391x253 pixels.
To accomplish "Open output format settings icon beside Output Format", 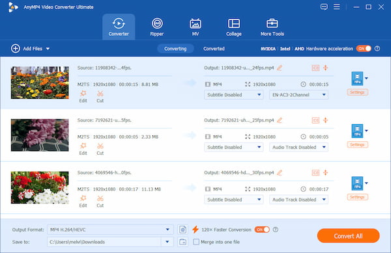I will 182,230.
